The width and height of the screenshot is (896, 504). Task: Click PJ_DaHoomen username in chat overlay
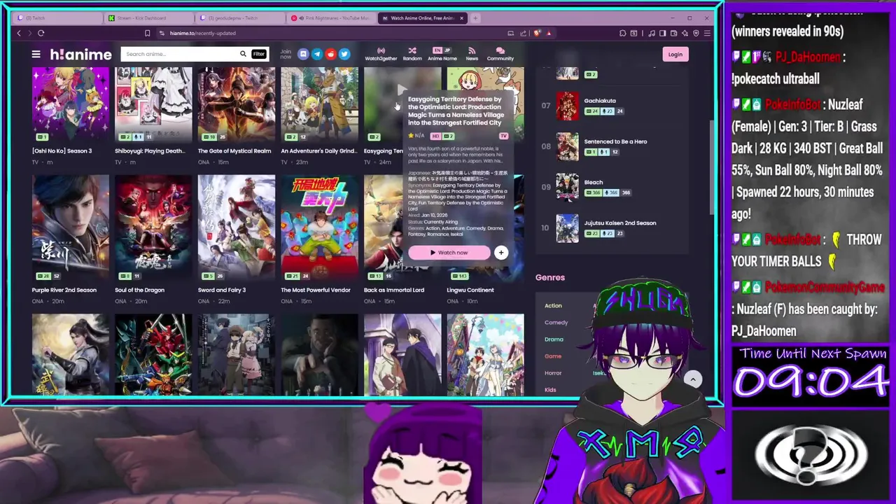click(x=807, y=57)
